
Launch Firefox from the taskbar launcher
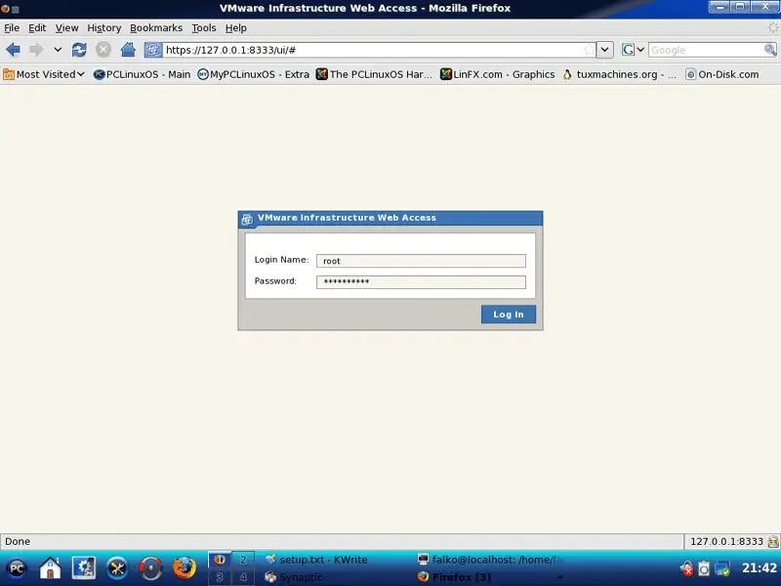pyautogui.click(x=185, y=568)
